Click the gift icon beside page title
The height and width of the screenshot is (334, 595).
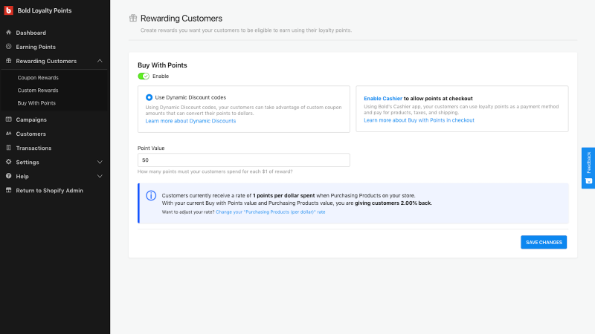pos(133,18)
